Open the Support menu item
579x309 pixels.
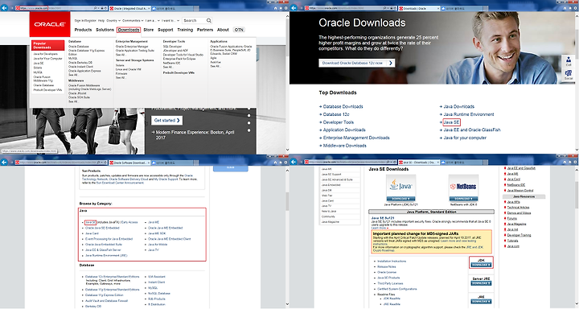(166, 30)
